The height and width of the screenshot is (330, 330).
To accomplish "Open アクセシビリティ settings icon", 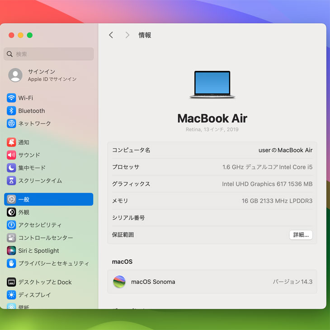I will [x=11, y=225].
